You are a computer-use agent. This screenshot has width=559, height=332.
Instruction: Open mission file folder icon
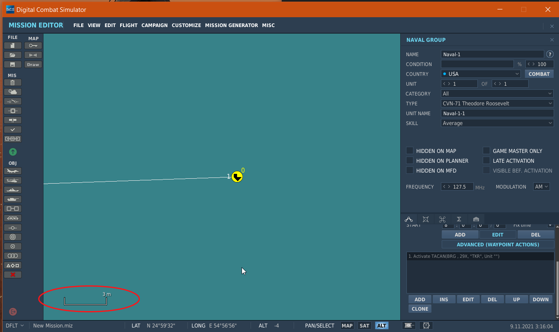click(x=13, y=55)
